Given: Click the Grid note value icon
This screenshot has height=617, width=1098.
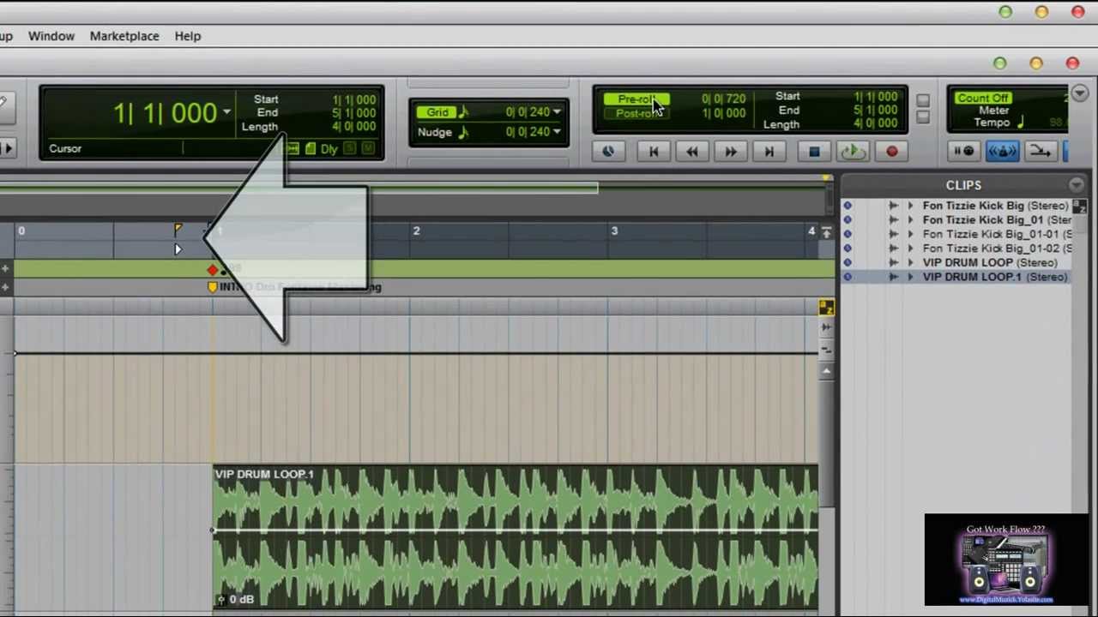Looking at the screenshot, I should (463, 112).
